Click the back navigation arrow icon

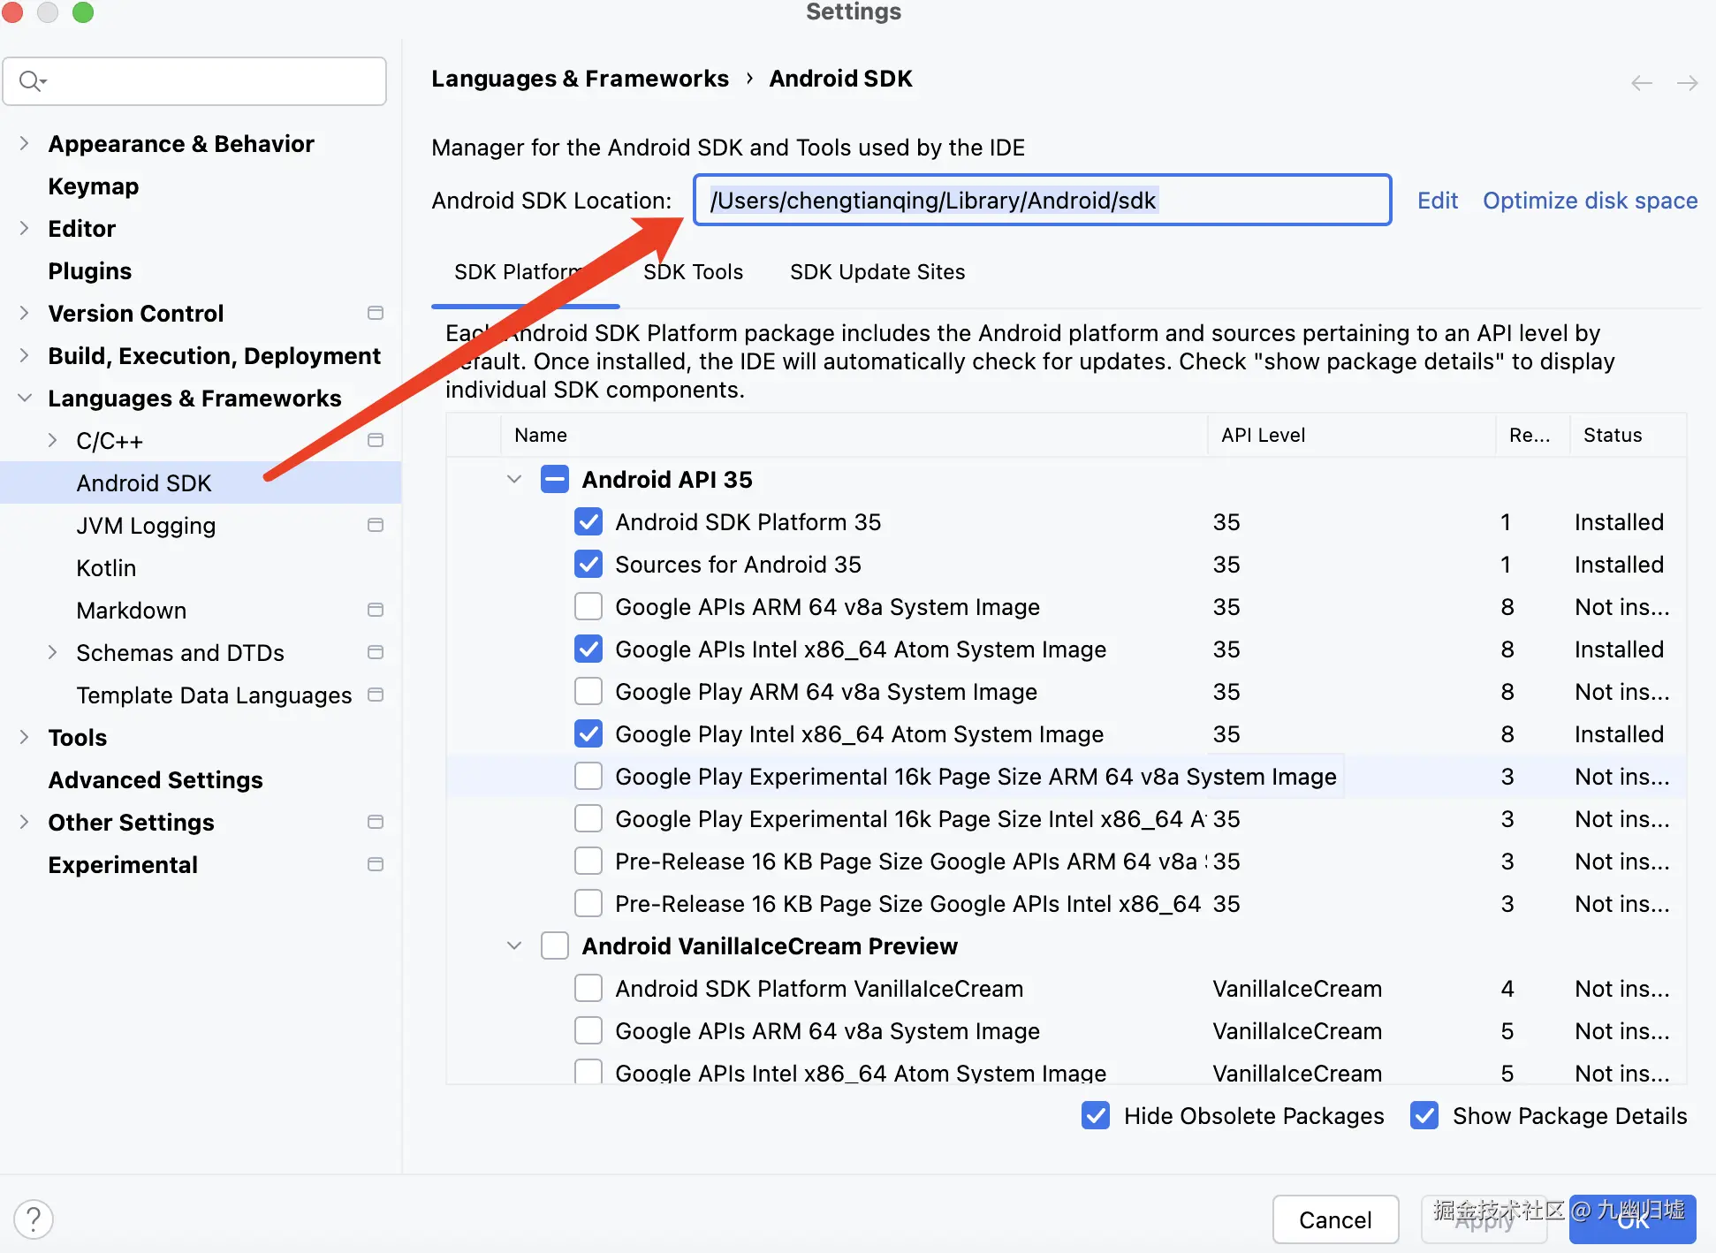click(x=1641, y=83)
